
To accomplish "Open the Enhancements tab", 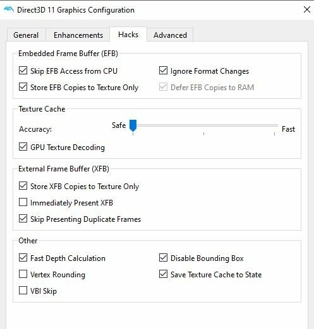I will 78,35.
